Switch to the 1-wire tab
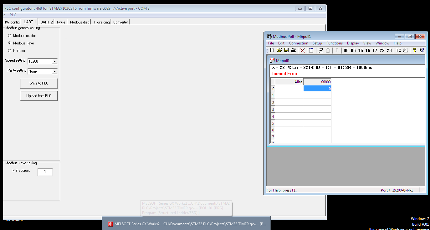This screenshot has width=430, height=230. pos(61,22)
